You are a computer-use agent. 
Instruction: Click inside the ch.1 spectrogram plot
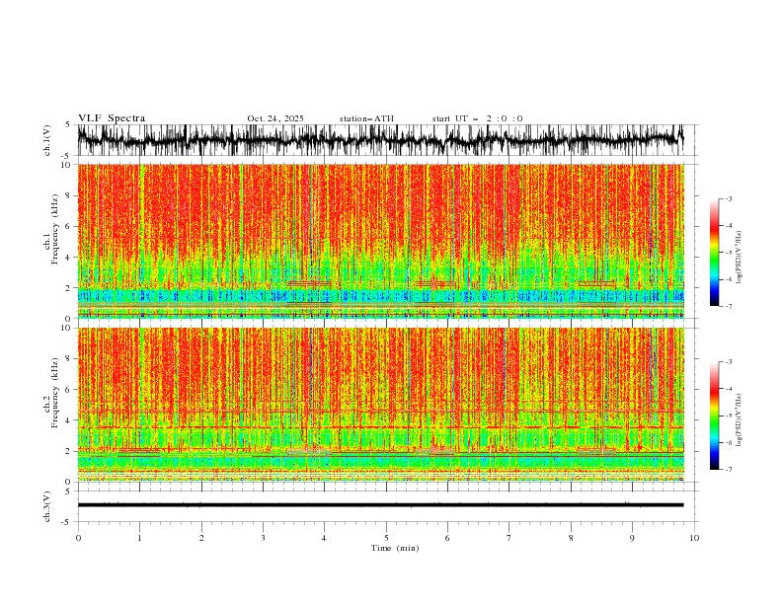(x=381, y=241)
